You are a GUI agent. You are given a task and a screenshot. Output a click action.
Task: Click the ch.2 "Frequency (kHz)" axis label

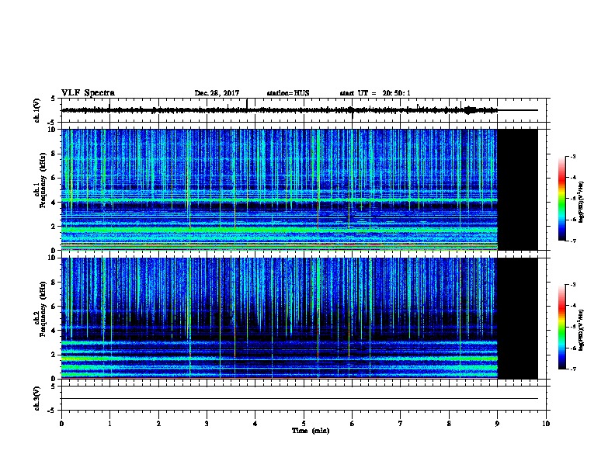42,309
